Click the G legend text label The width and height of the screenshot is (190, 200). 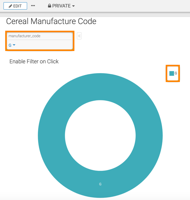coord(176,73)
